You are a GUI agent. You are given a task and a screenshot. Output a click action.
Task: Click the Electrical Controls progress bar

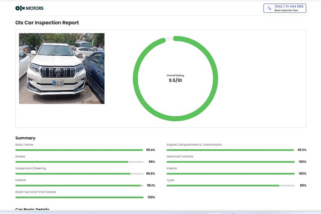pos(231,162)
